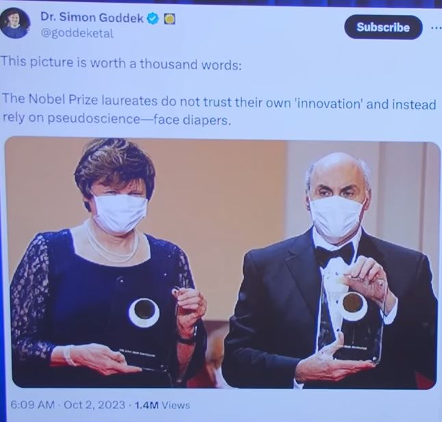Click the line 'This picture is worth a thousand words'
Image resolution: width=442 pixels, height=422 pixels.
pos(121,63)
